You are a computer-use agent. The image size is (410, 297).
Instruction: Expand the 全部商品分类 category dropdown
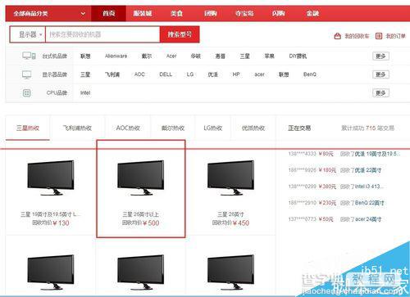pos(48,13)
